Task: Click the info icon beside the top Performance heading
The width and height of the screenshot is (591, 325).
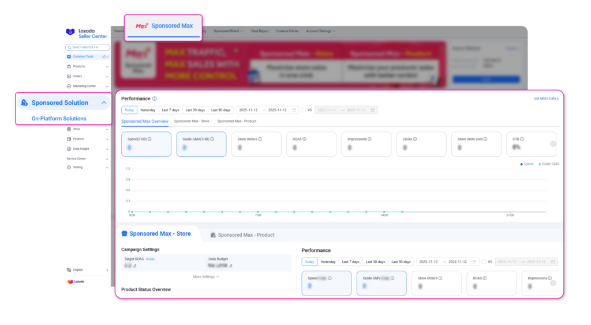Action: (x=155, y=99)
